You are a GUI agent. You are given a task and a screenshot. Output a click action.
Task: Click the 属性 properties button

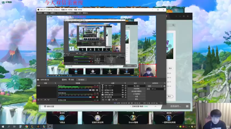(64, 80)
